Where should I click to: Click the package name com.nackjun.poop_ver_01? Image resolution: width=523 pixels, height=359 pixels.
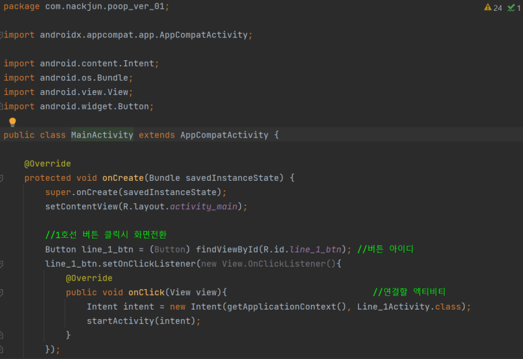click(105, 6)
